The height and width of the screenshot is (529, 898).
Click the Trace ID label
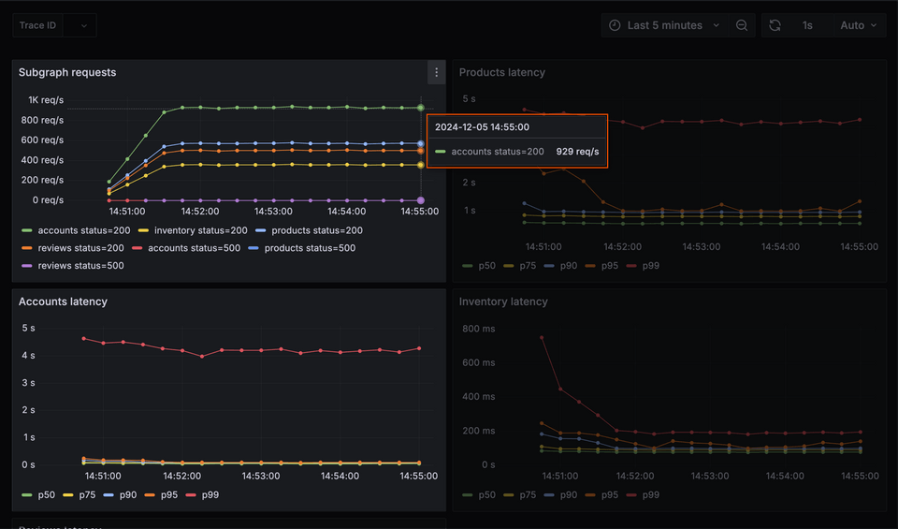37,25
